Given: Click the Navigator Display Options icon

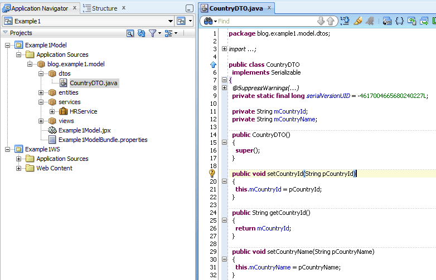Looking at the screenshot, I should (168, 33).
